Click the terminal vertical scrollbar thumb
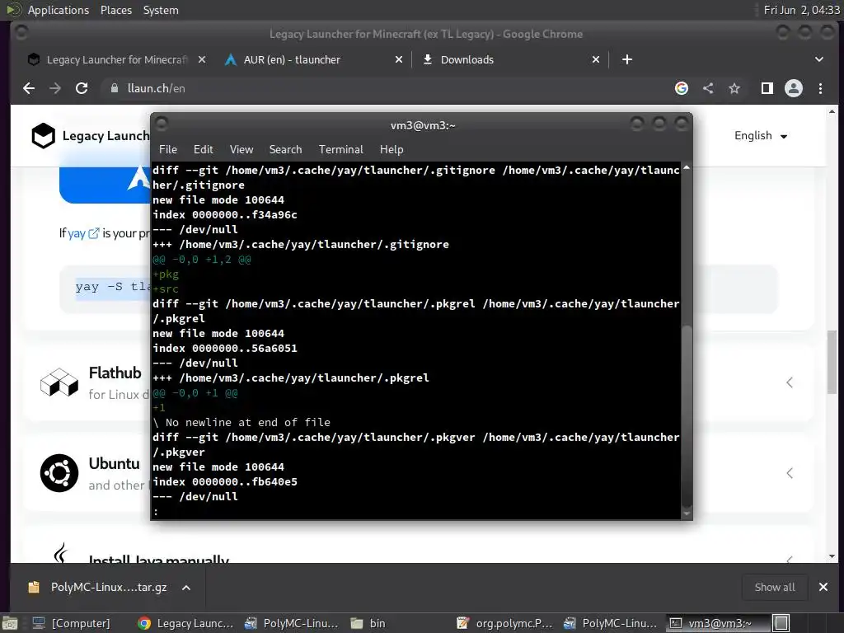 pyautogui.click(x=687, y=415)
